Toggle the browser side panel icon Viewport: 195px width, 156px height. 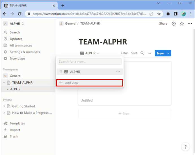[x=176, y=14]
